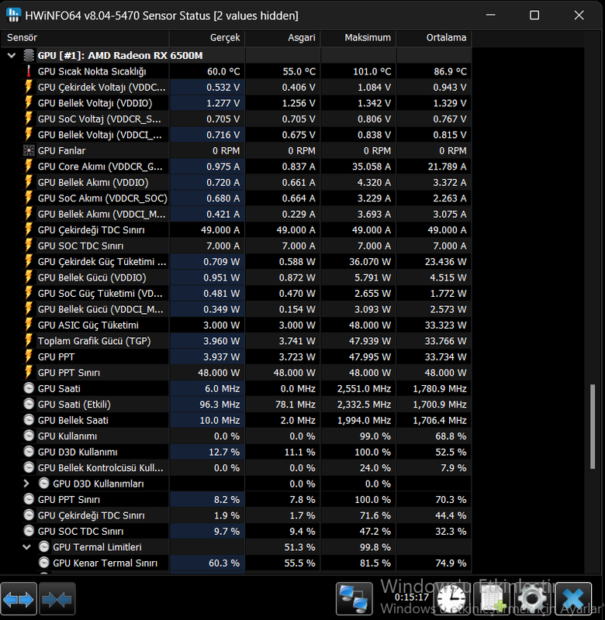Click the lightning icon of Toplam Grafik Gücü (TGP)
Screen dimensions: 605x620
pyautogui.click(x=29, y=341)
